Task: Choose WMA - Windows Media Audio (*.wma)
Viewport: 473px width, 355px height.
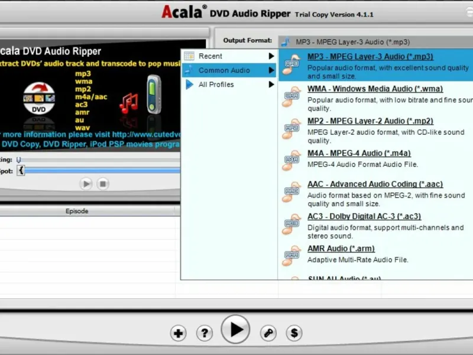Action: coord(375,89)
